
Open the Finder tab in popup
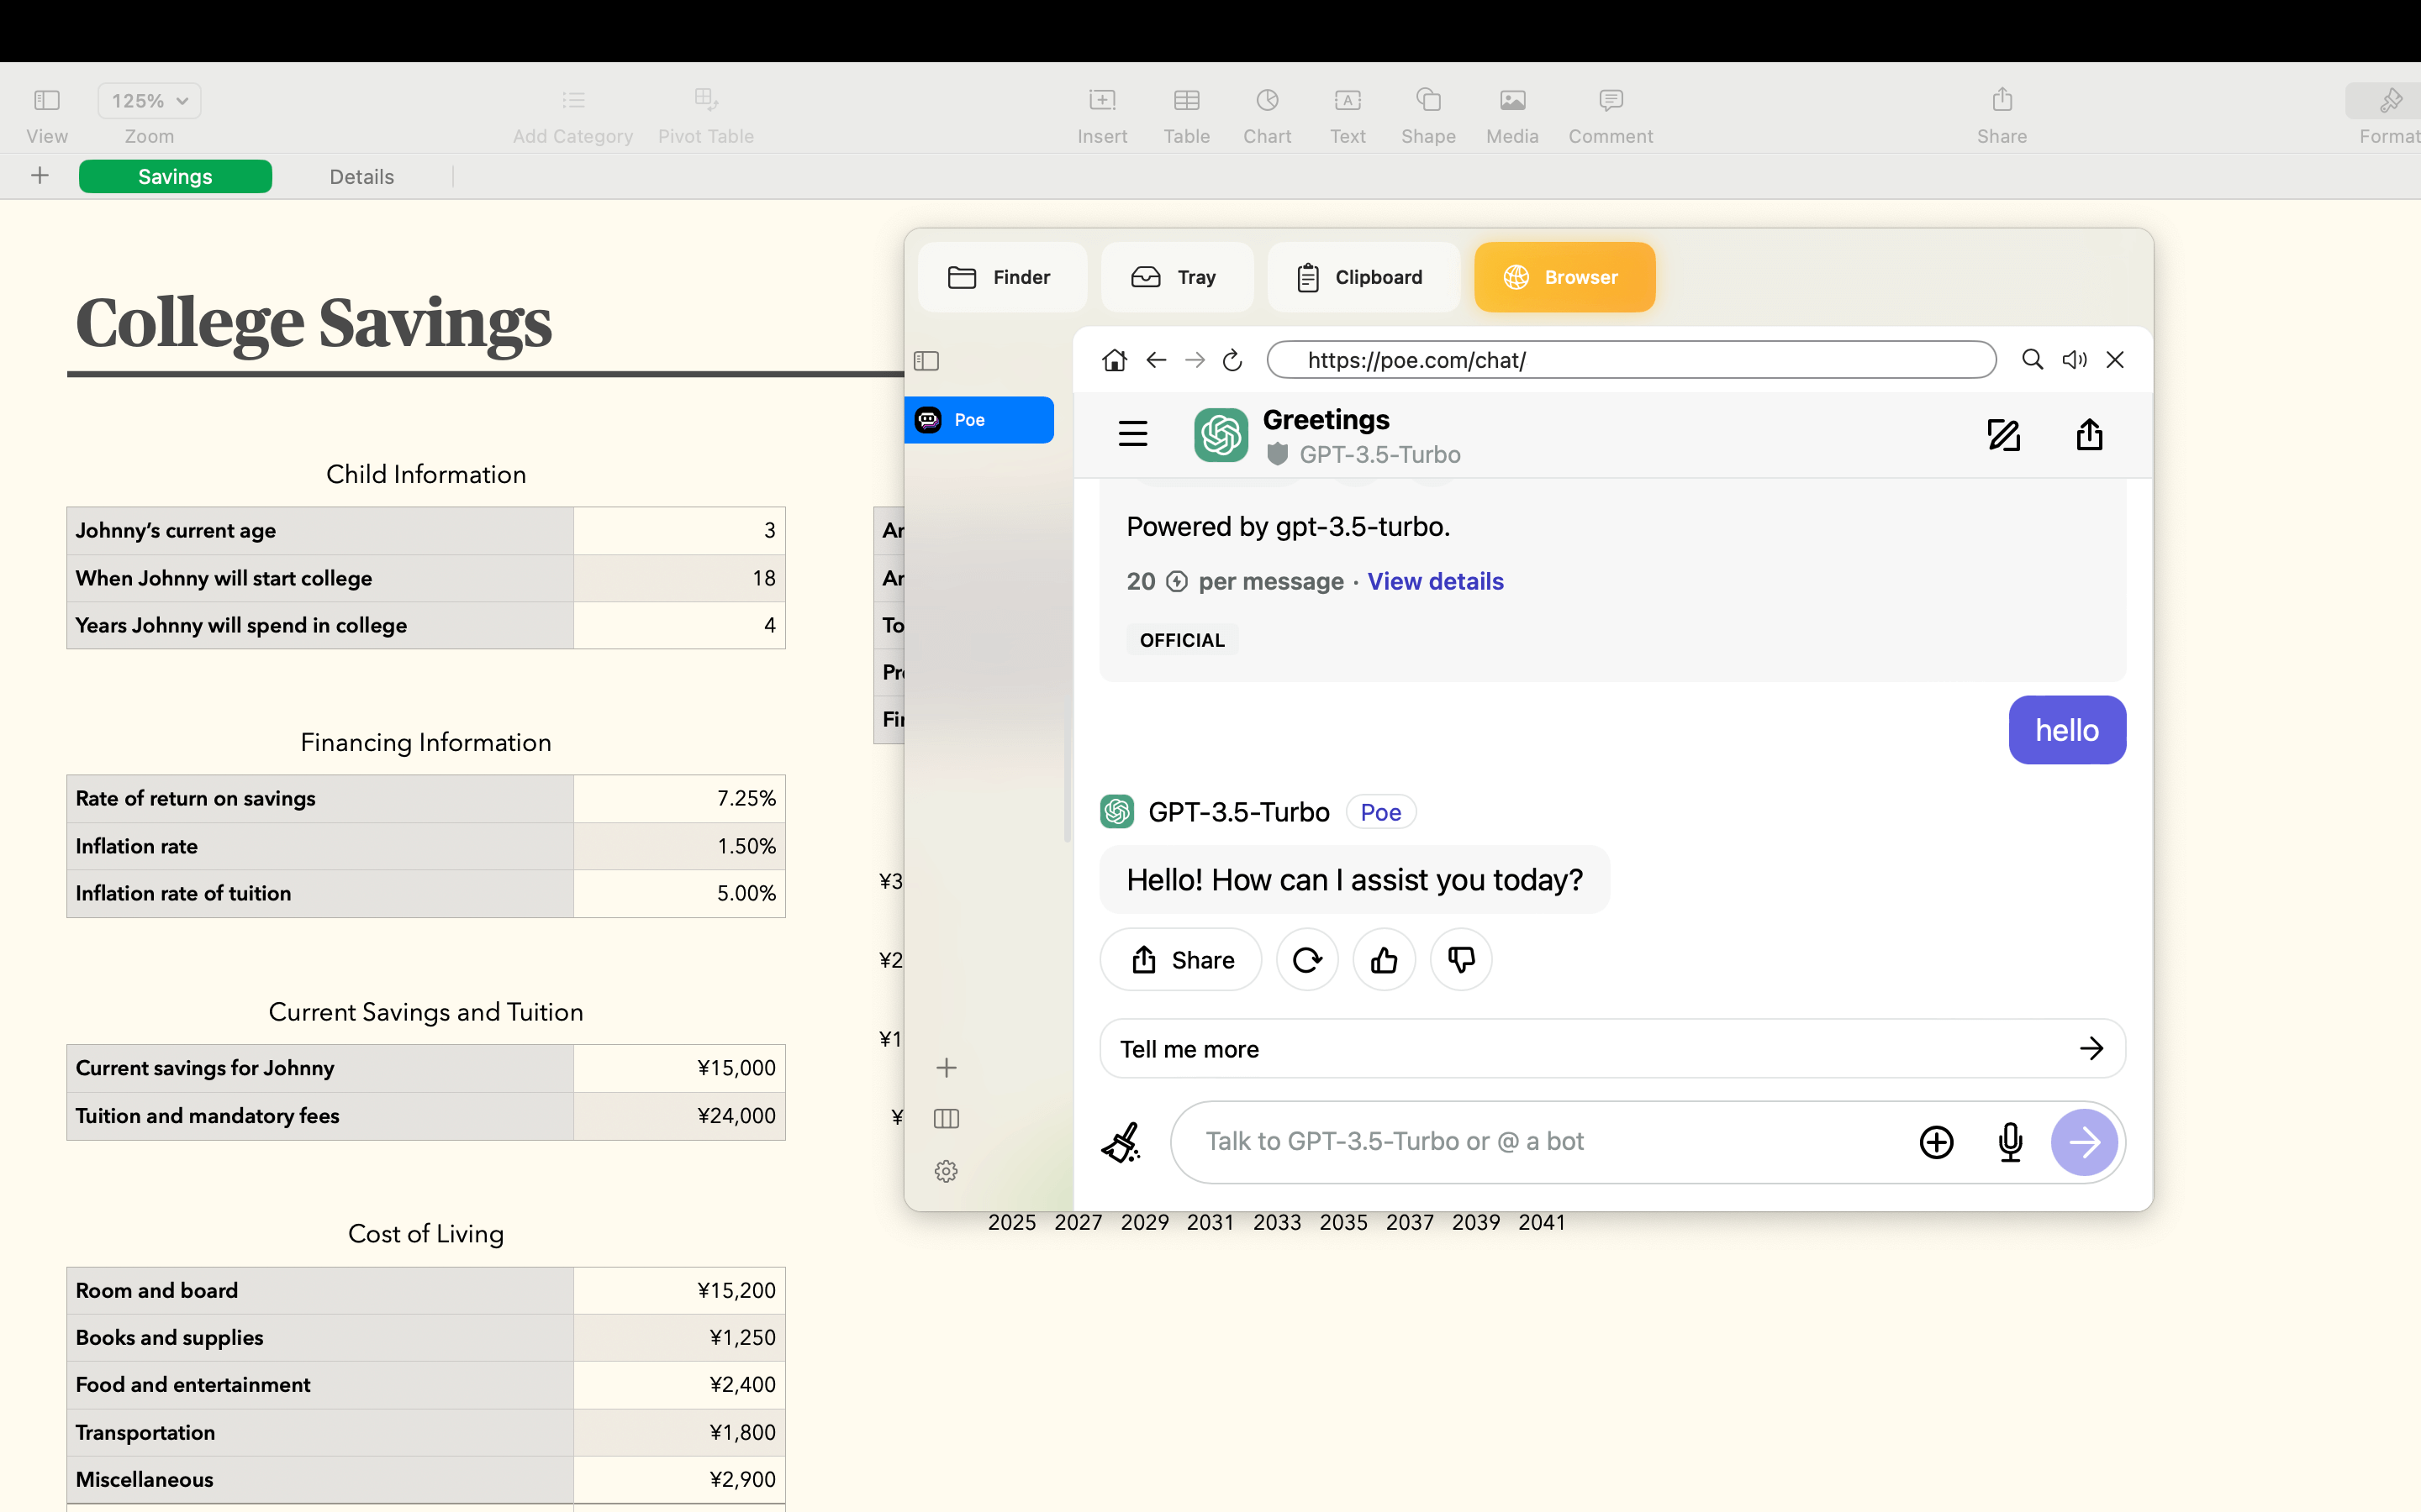[x=1001, y=277]
